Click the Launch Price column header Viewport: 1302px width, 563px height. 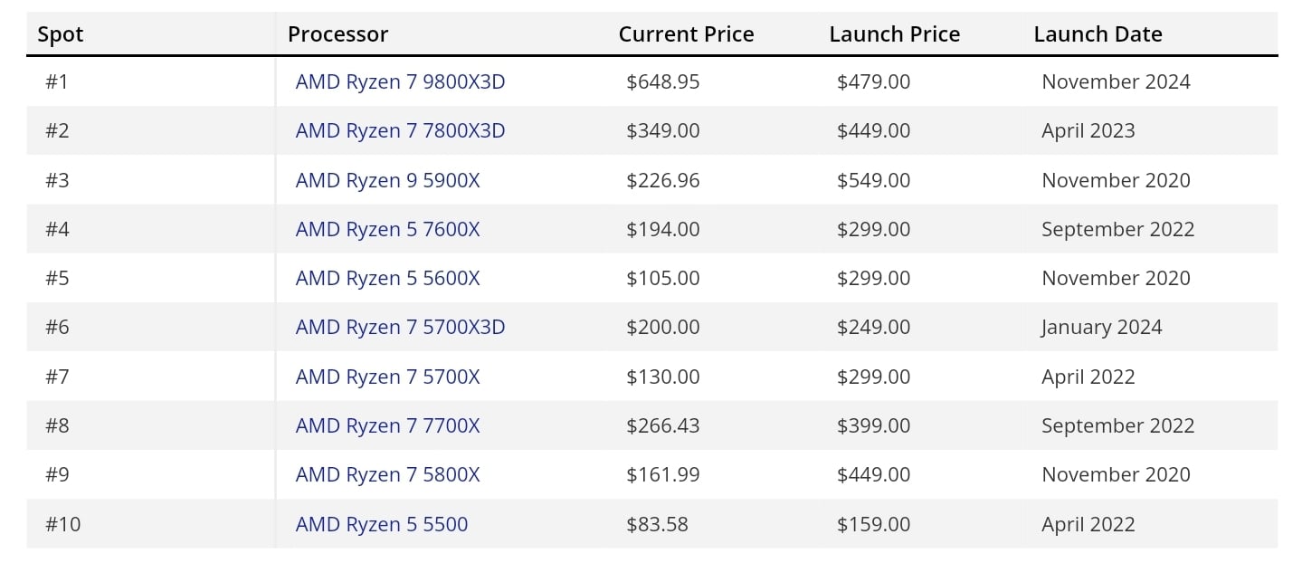pyautogui.click(x=894, y=34)
